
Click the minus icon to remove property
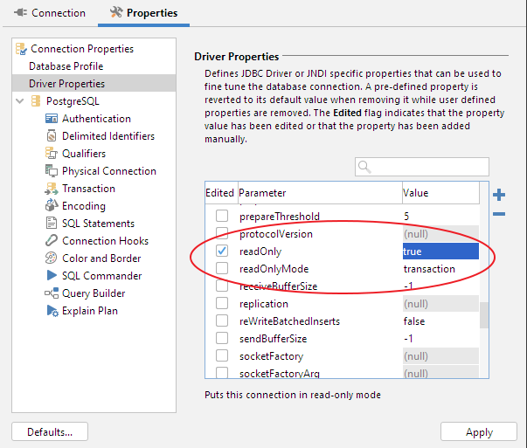pos(499,214)
